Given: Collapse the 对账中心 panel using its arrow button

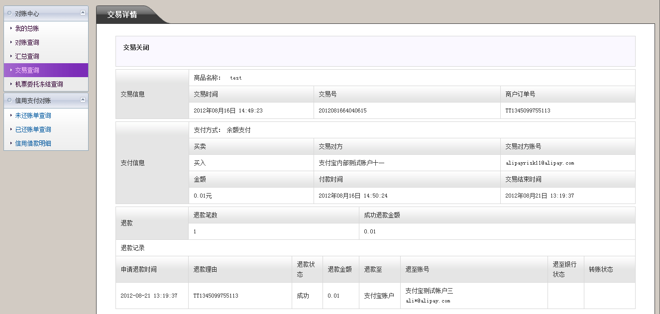Looking at the screenshot, I should point(82,13).
